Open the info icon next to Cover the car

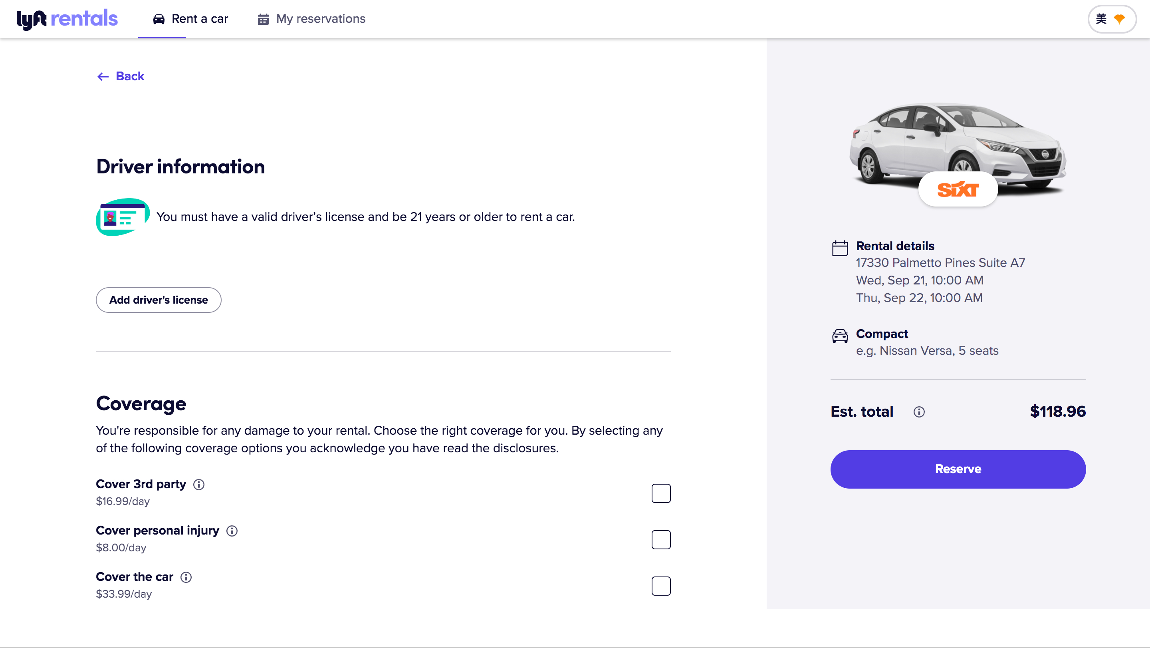(186, 577)
